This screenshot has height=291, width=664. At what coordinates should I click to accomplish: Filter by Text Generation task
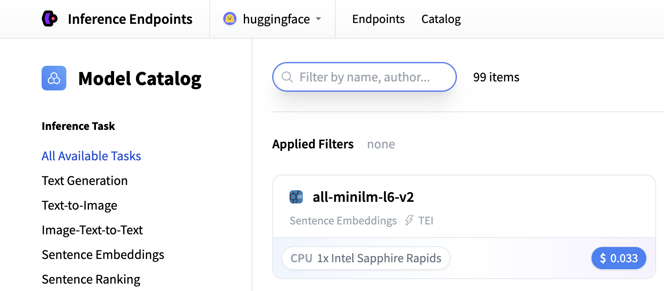[x=85, y=181]
